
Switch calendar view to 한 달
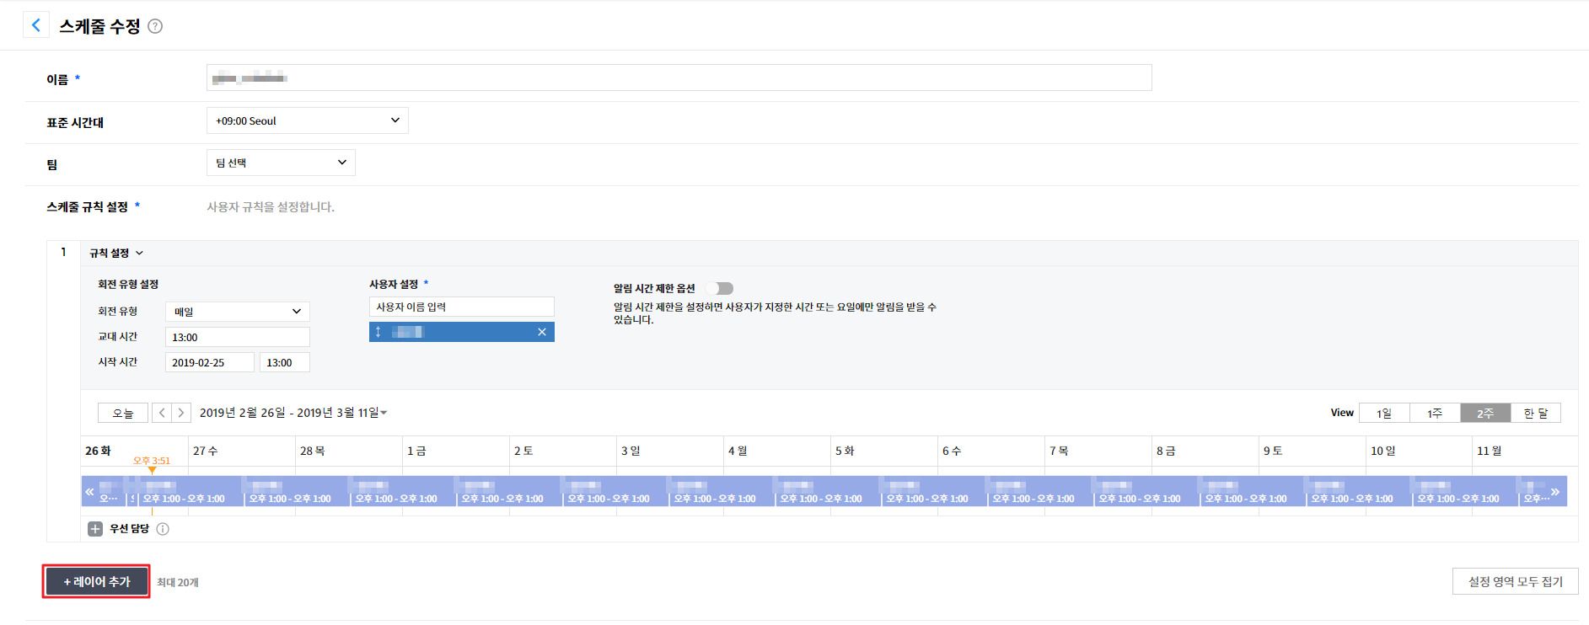pyautogui.click(x=1535, y=413)
